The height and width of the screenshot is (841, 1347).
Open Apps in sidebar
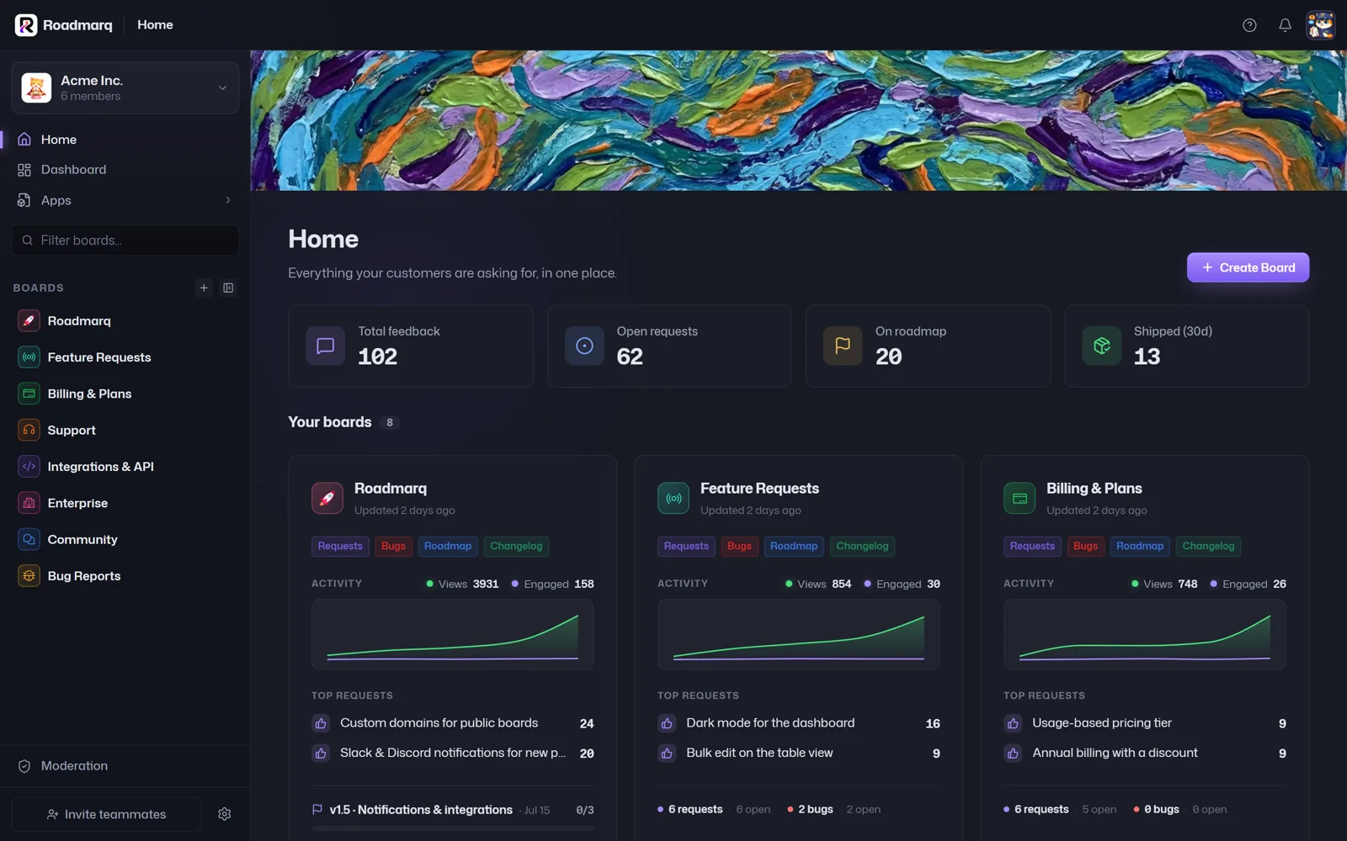pyautogui.click(x=125, y=200)
